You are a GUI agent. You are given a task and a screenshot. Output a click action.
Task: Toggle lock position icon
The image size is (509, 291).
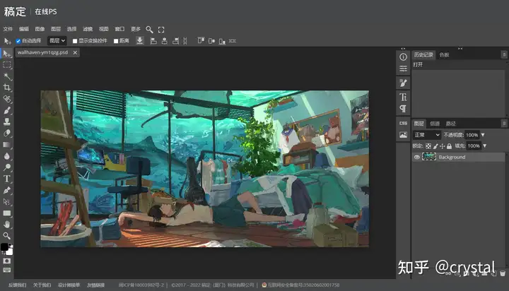(442, 146)
